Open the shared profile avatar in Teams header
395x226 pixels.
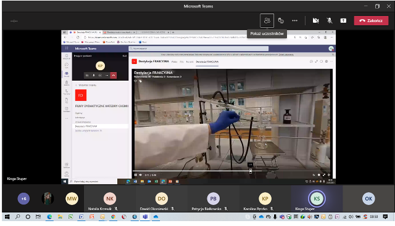point(331,49)
